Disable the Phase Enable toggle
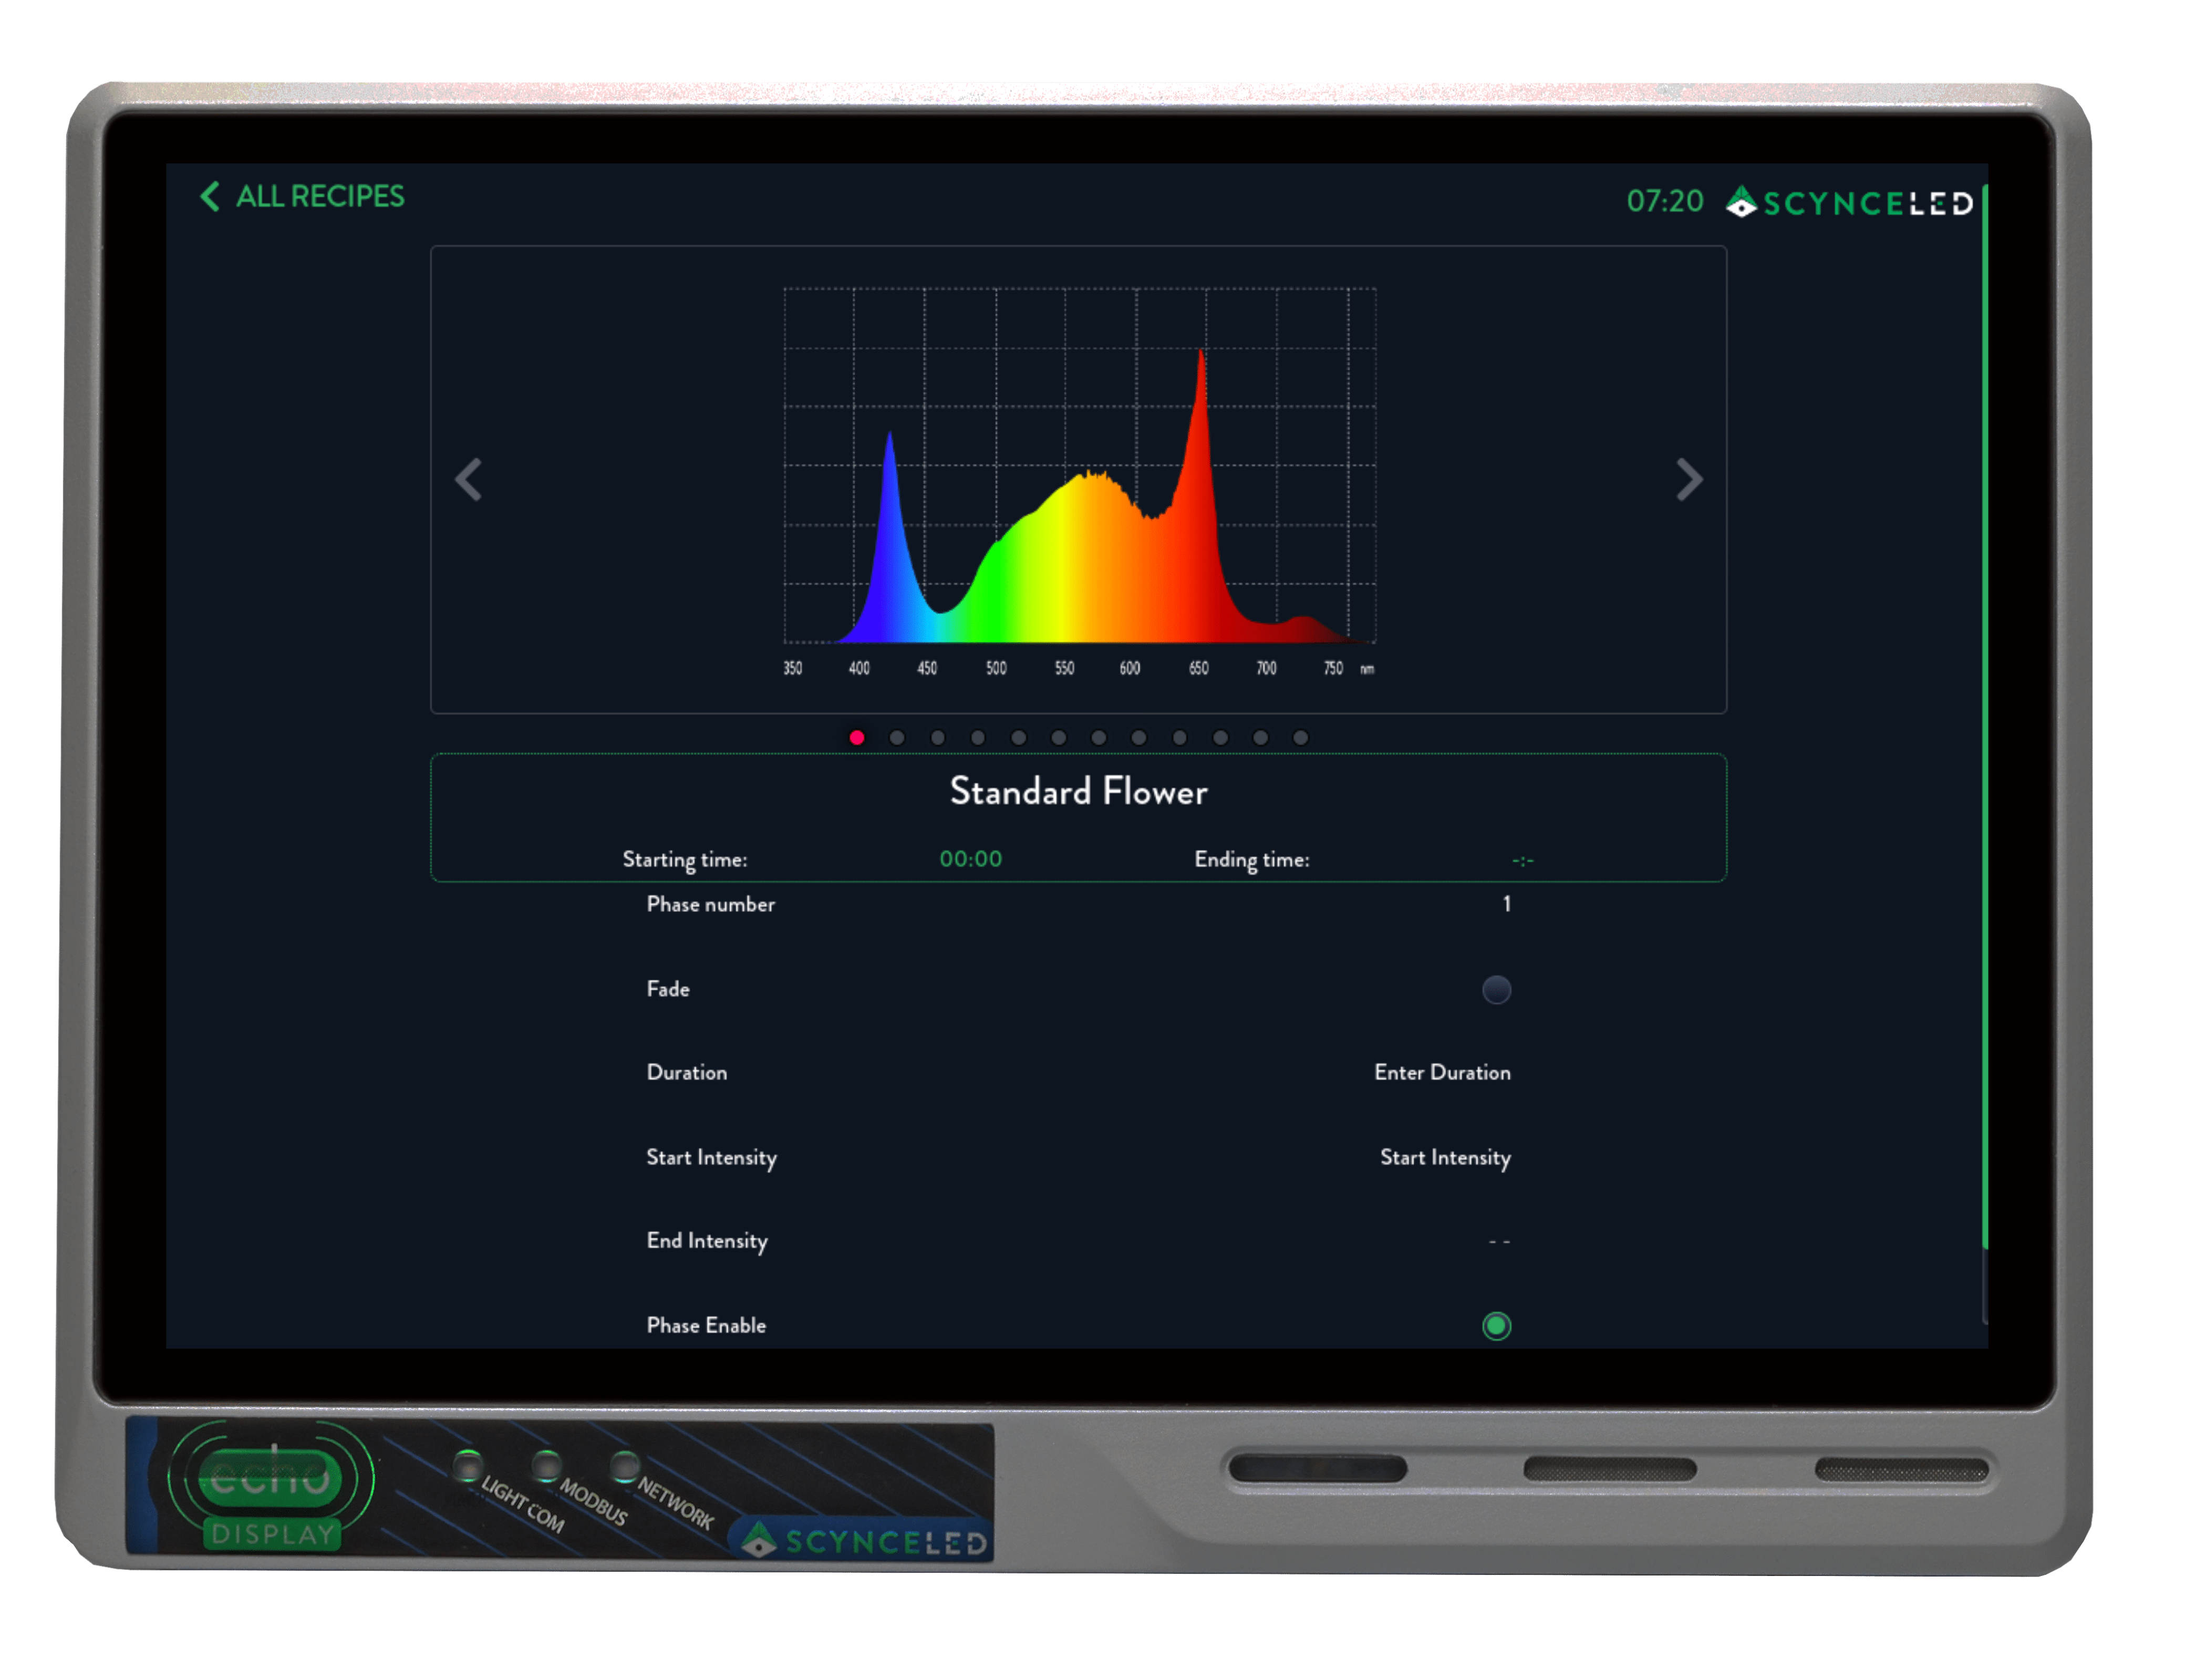The height and width of the screenshot is (1680, 2185). 1496,1326
